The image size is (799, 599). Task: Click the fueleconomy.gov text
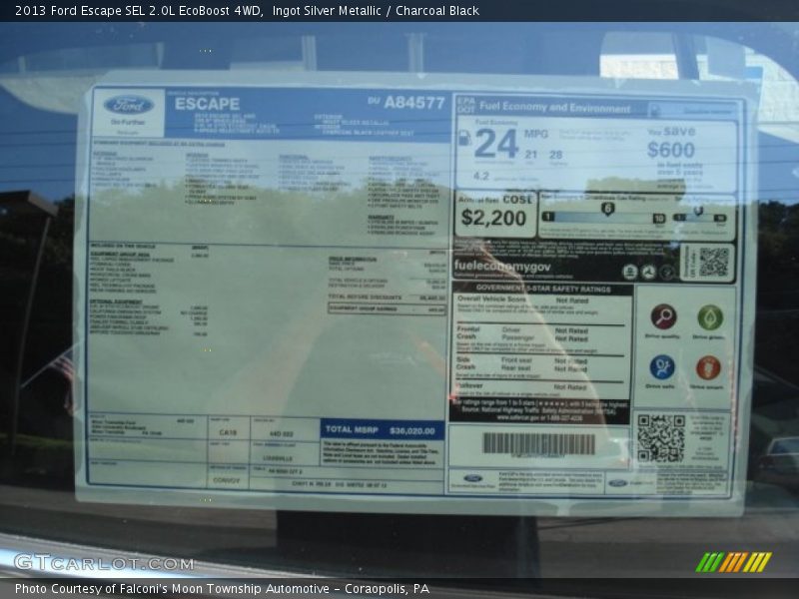502,266
